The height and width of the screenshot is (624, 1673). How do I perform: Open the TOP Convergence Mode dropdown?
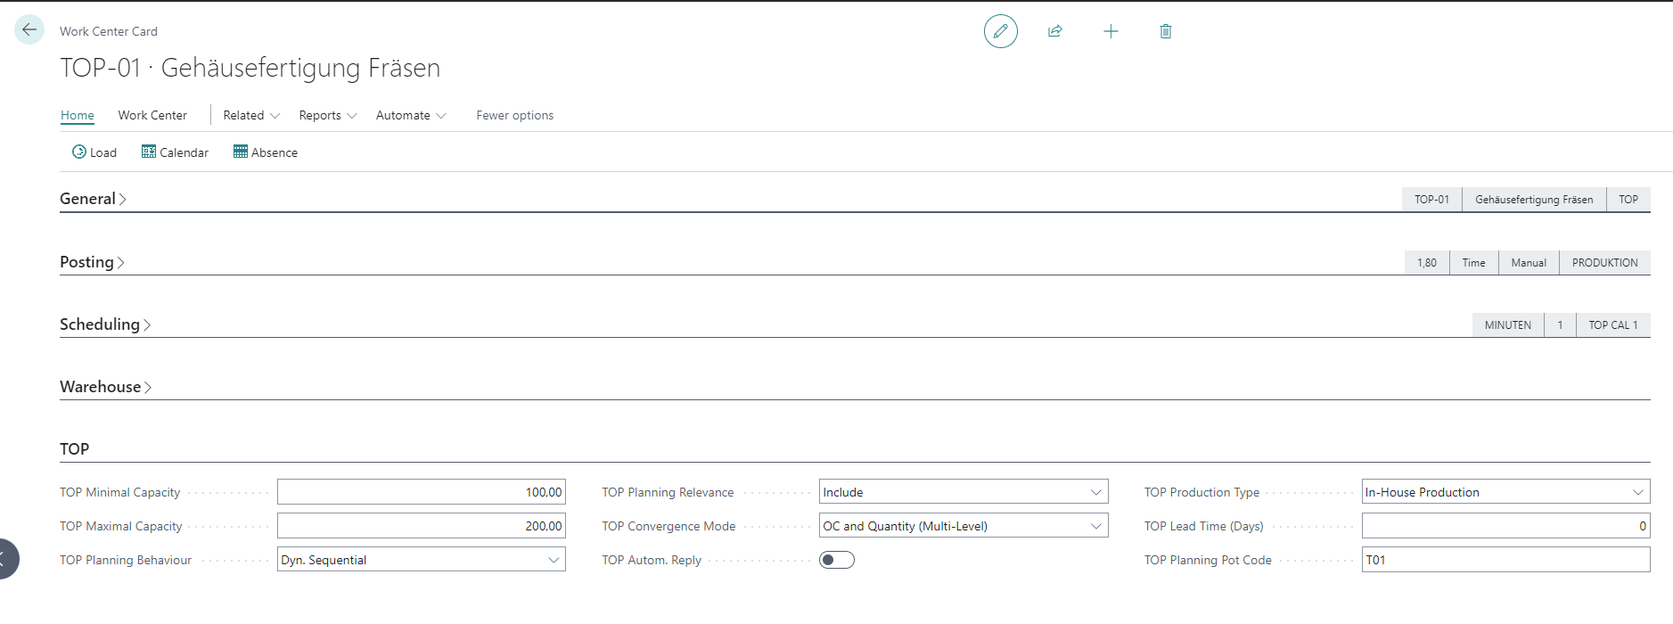(x=963, y=526)
